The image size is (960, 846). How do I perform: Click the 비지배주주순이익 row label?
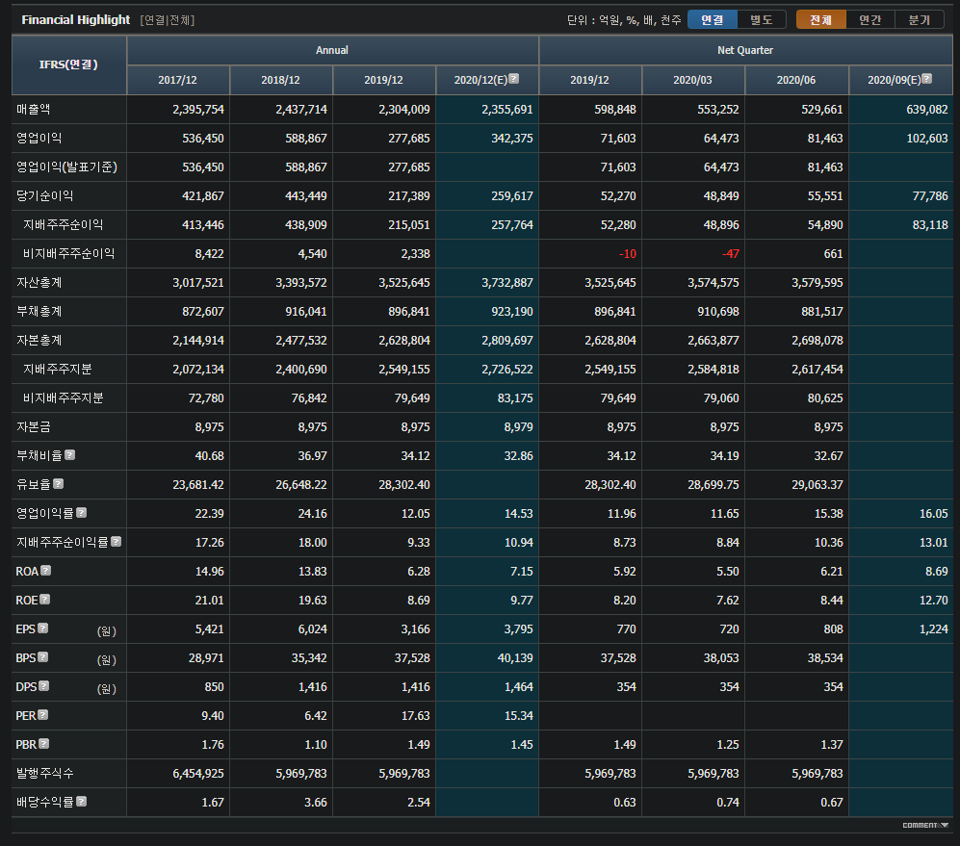click(x=68, y=253)
